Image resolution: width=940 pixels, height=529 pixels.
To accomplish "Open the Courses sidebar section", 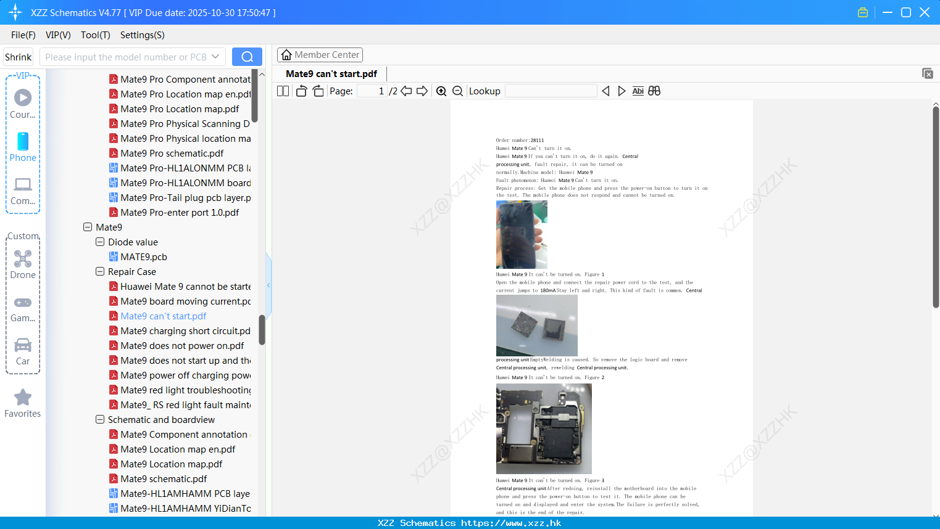I will point(23,104).
